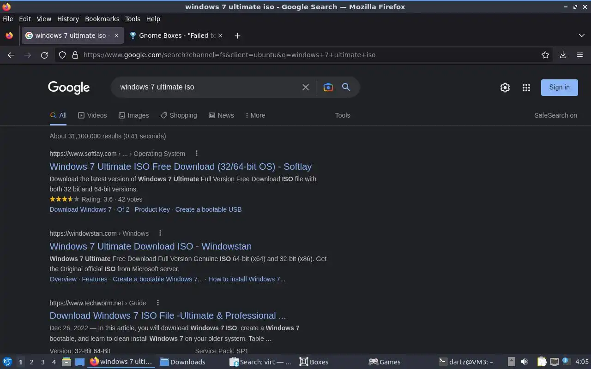Open the tracking protection shield icon
The image size is (591, 369).
pos(62,55)
